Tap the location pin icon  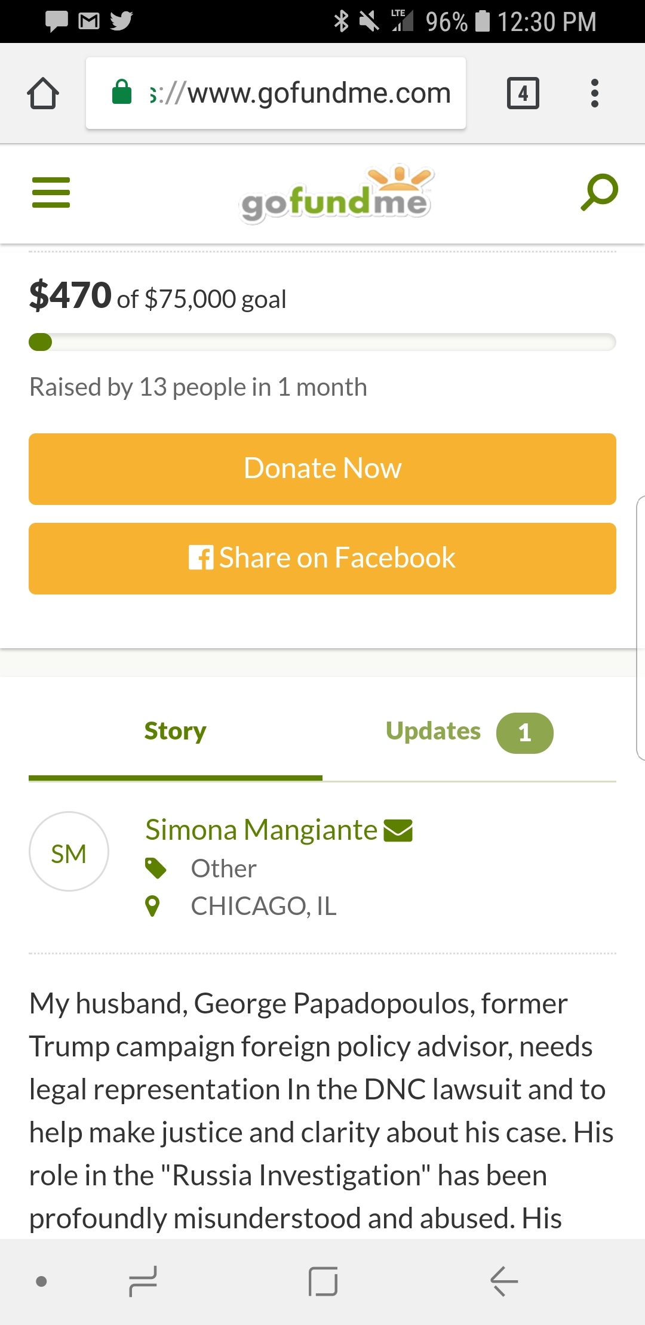(x=153, y=906)
